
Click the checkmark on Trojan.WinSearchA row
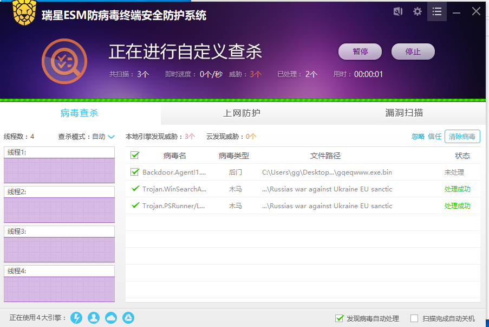tap(135, 189)
